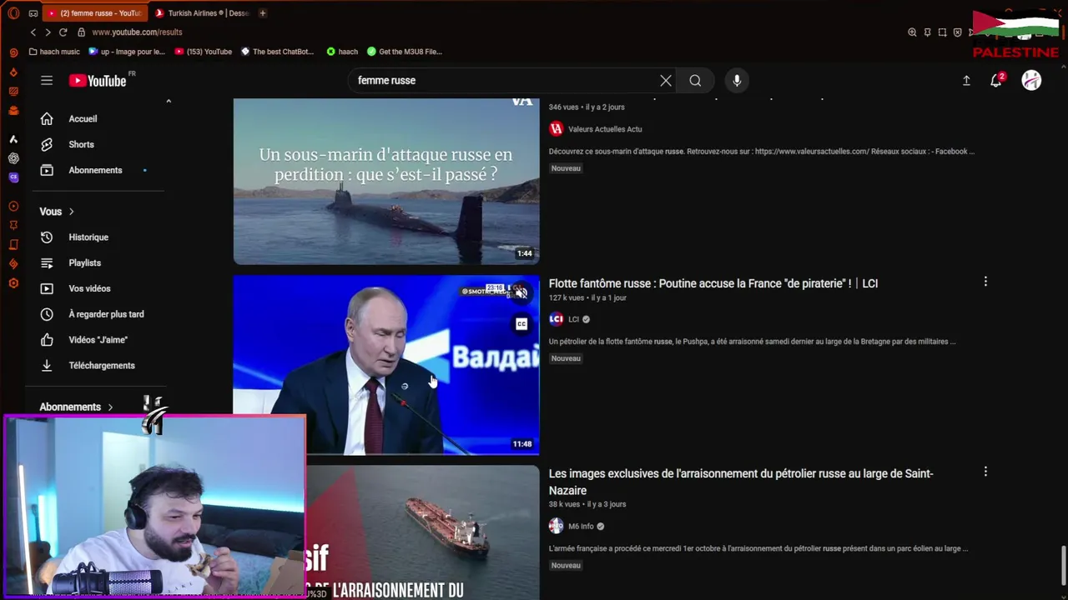The image size is (1068, 600).
Task: Open the haach bookmark
Action: click(x=343, y=52)
